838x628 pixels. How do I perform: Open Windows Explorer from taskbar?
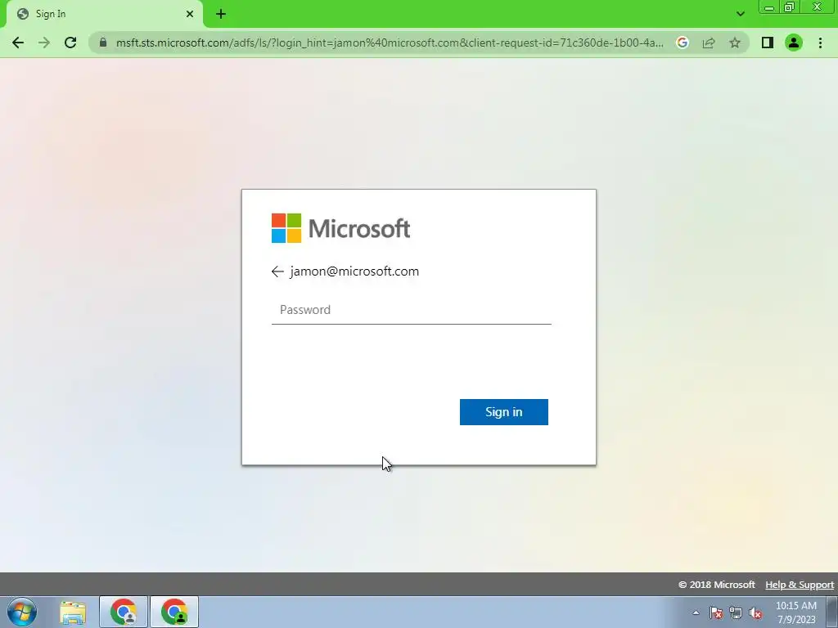[73, 612]
